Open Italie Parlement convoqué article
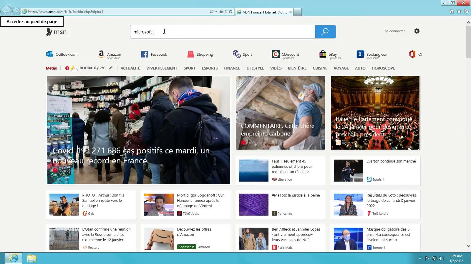471x264 pixels. pos(375,113)
